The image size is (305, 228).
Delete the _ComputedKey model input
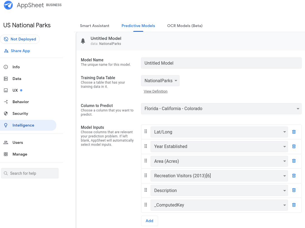294,205
